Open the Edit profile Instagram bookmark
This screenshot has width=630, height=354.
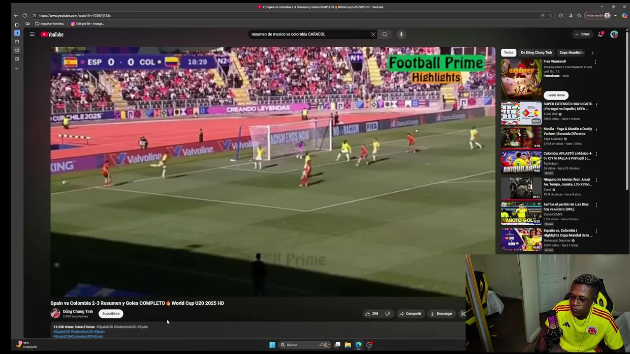point(88,24)
